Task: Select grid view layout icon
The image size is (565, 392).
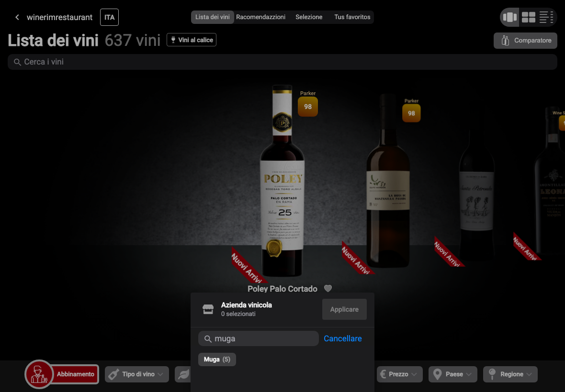Action: [528, 17]
